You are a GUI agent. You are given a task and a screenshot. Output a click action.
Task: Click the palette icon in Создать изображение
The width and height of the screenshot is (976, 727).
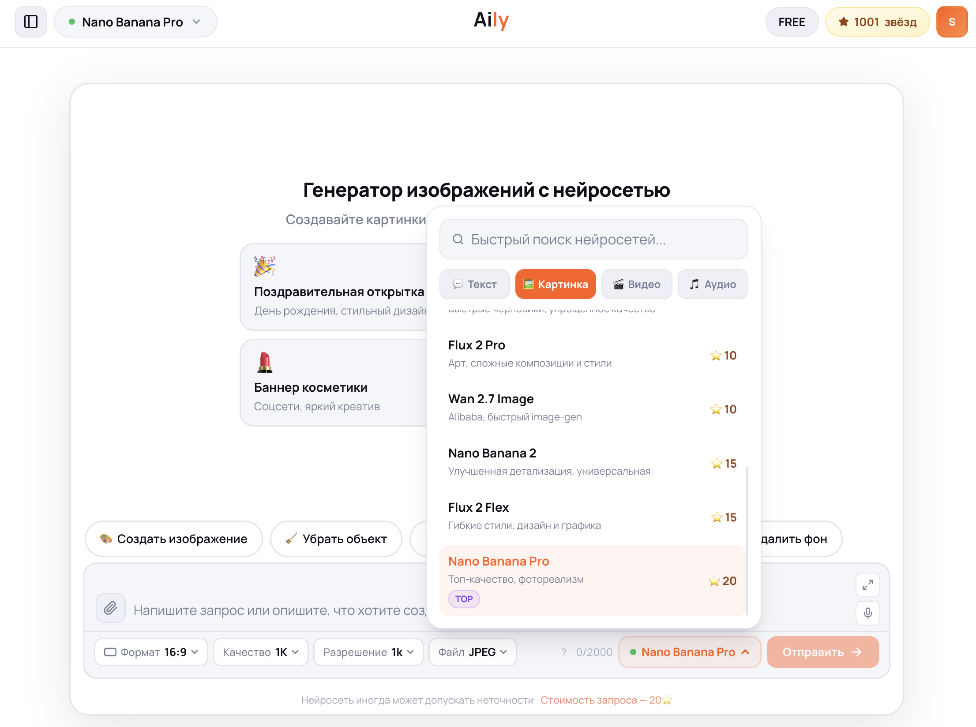coord(106,539)
